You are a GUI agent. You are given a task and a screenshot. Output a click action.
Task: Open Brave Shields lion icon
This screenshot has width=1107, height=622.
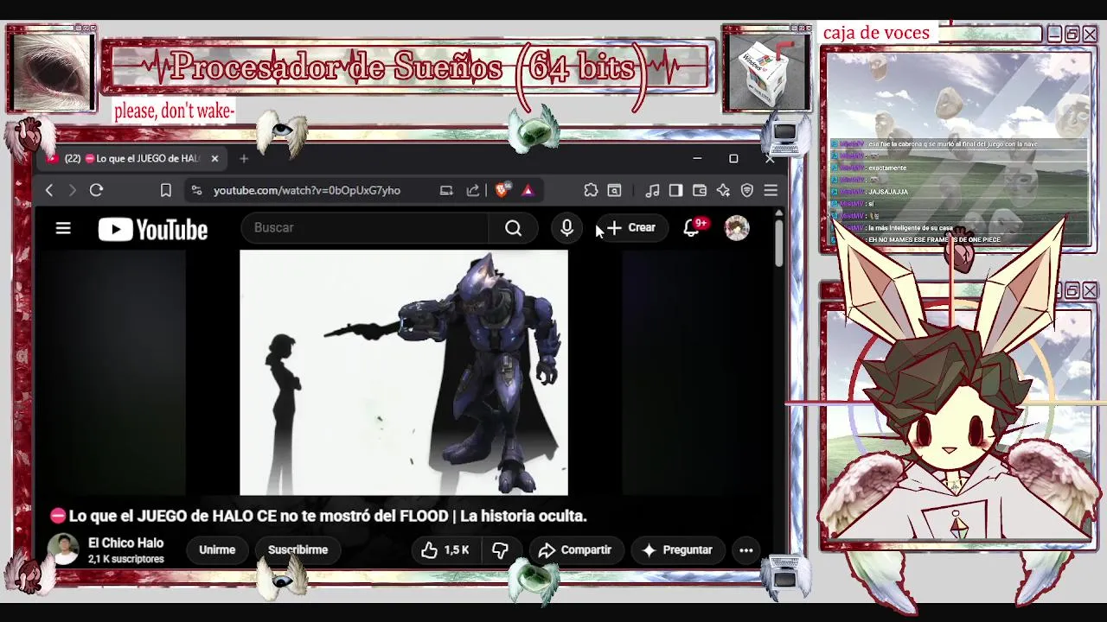(x=502, y=190)
